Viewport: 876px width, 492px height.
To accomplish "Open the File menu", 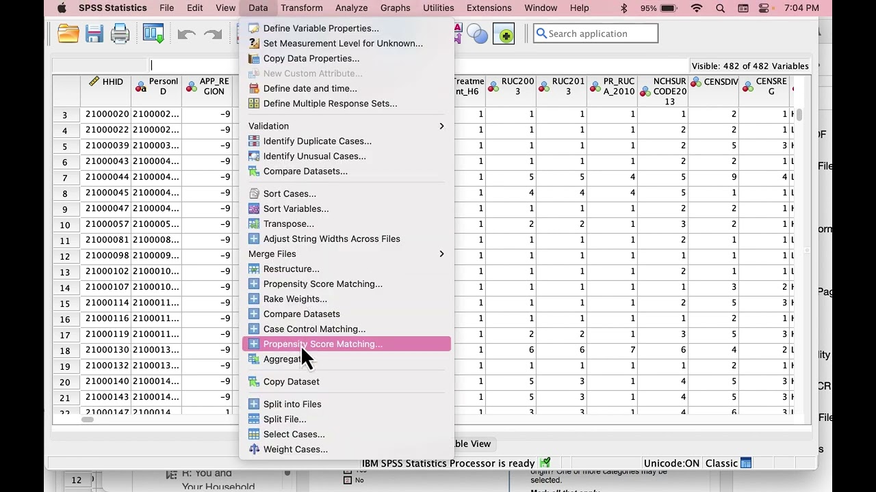I will coord(167,8).
